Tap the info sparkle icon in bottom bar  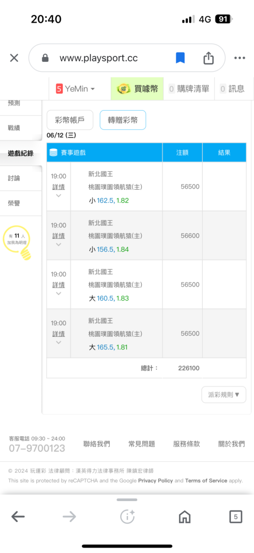click(x=127, y=517)
